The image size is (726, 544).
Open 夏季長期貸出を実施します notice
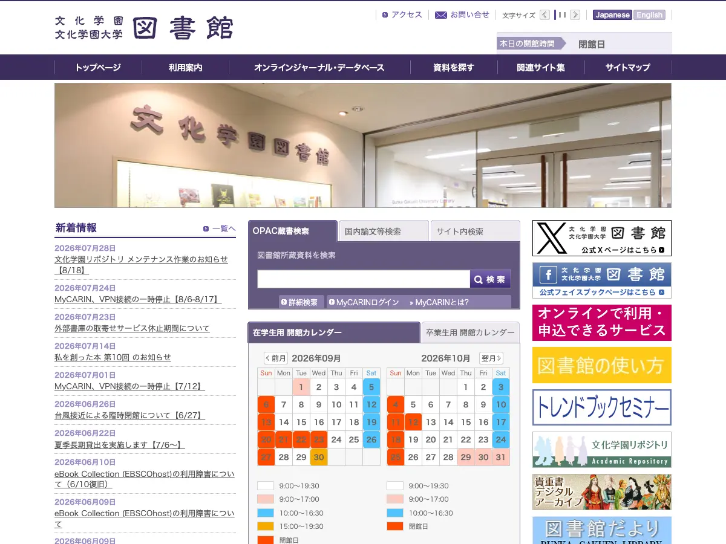pyautogui.click(x=119, y=444)
